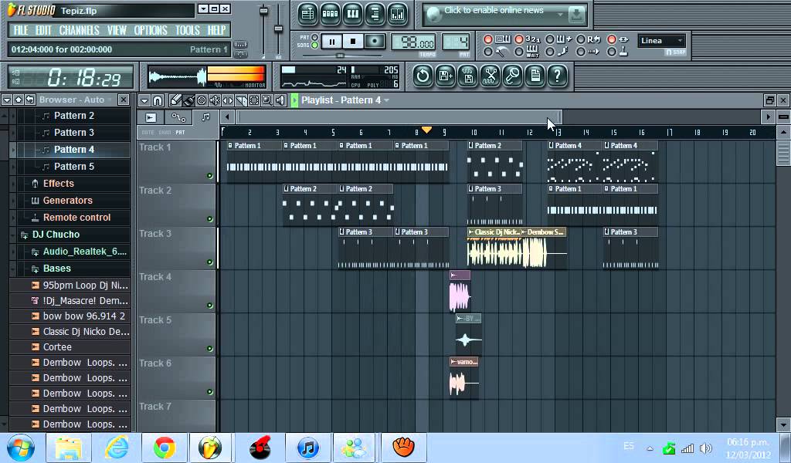Screen dimensions: 791x463
Task: Select the pencil Draw tool in Playlist
Action: [175, 100]
